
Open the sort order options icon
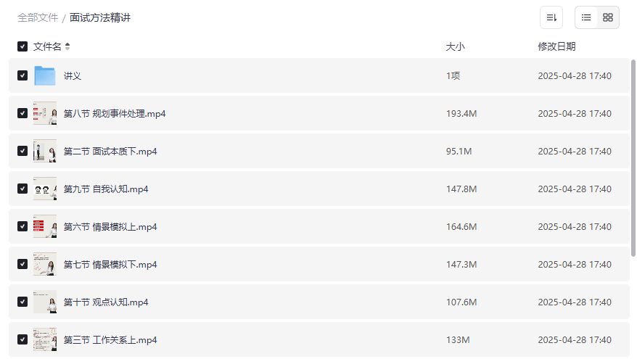click(x=551, y=17)
